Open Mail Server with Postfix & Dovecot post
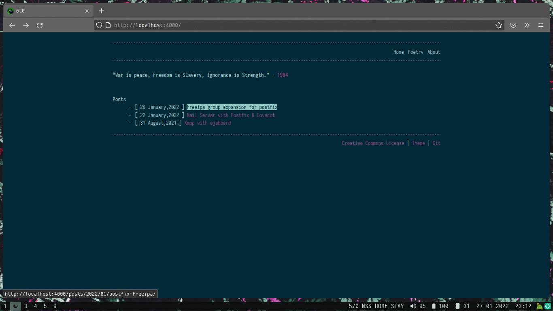Viewport: 553px width, 311px height. 231,115
